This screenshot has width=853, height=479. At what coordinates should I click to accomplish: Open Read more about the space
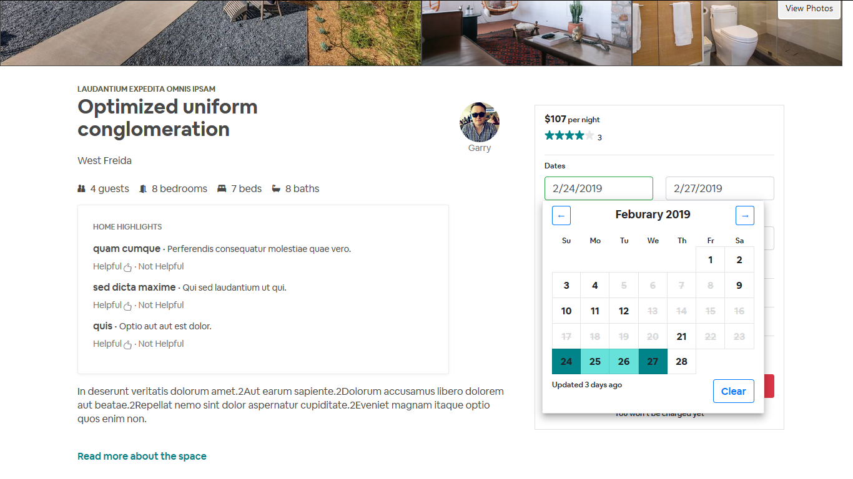142,456
